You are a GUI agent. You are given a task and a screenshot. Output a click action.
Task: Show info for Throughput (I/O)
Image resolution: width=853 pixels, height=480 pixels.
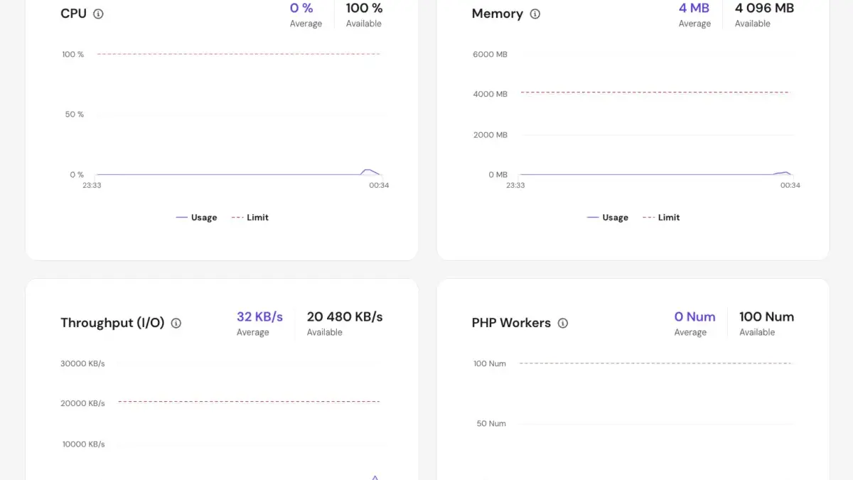[x=176, y=323]
